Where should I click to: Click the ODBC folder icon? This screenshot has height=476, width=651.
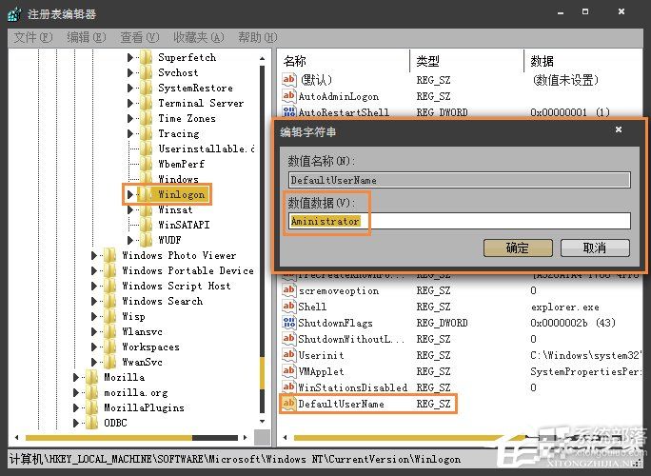tap(91, 423)
